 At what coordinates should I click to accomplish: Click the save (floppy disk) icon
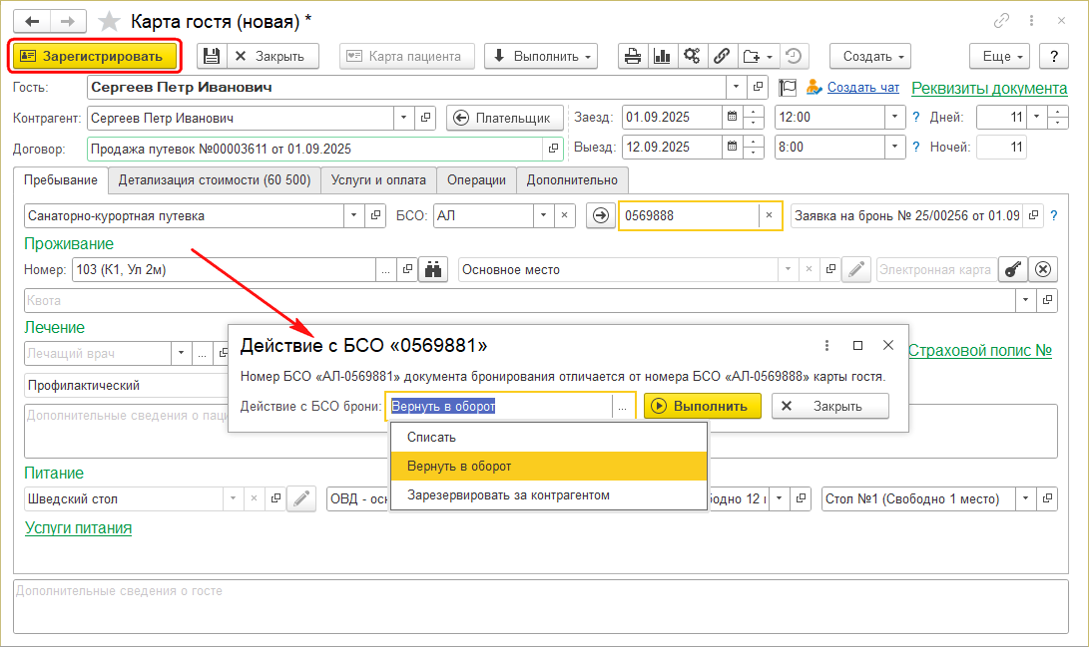tap(211, 56)
